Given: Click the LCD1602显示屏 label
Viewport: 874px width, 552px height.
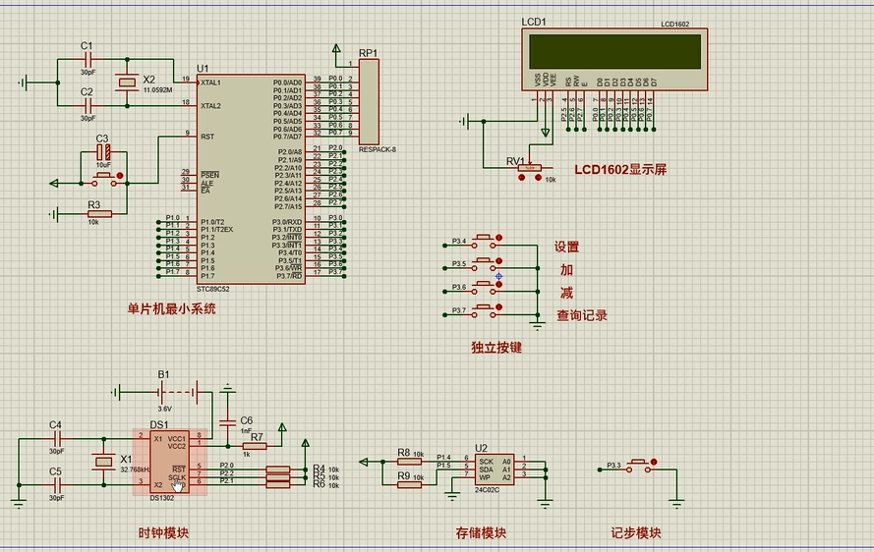Looking at the screenshot, I should coord(620,169).
